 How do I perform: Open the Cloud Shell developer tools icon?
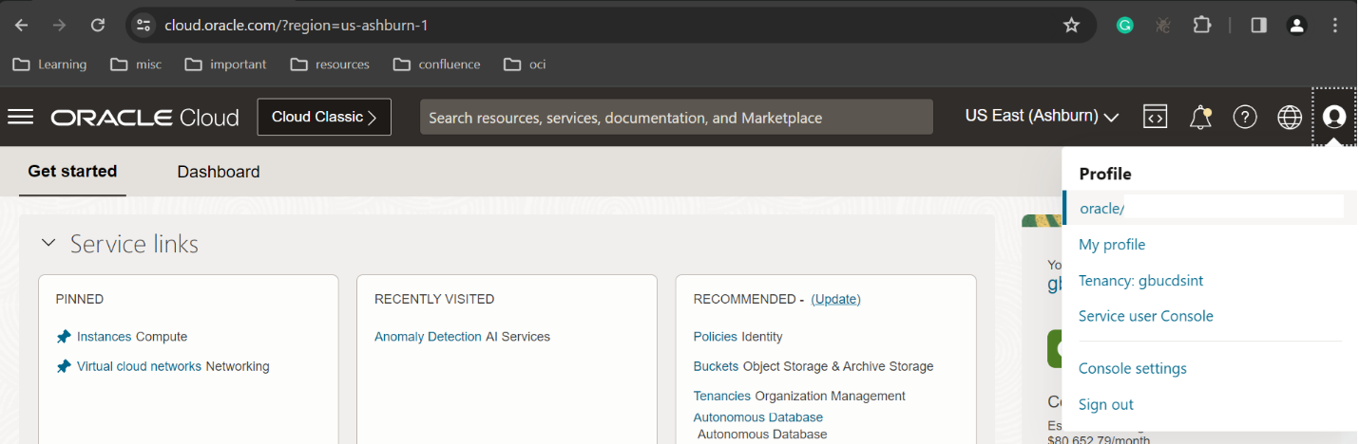pos(1155,117)
